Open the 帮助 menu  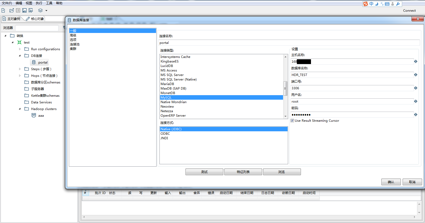click(59, 3)
